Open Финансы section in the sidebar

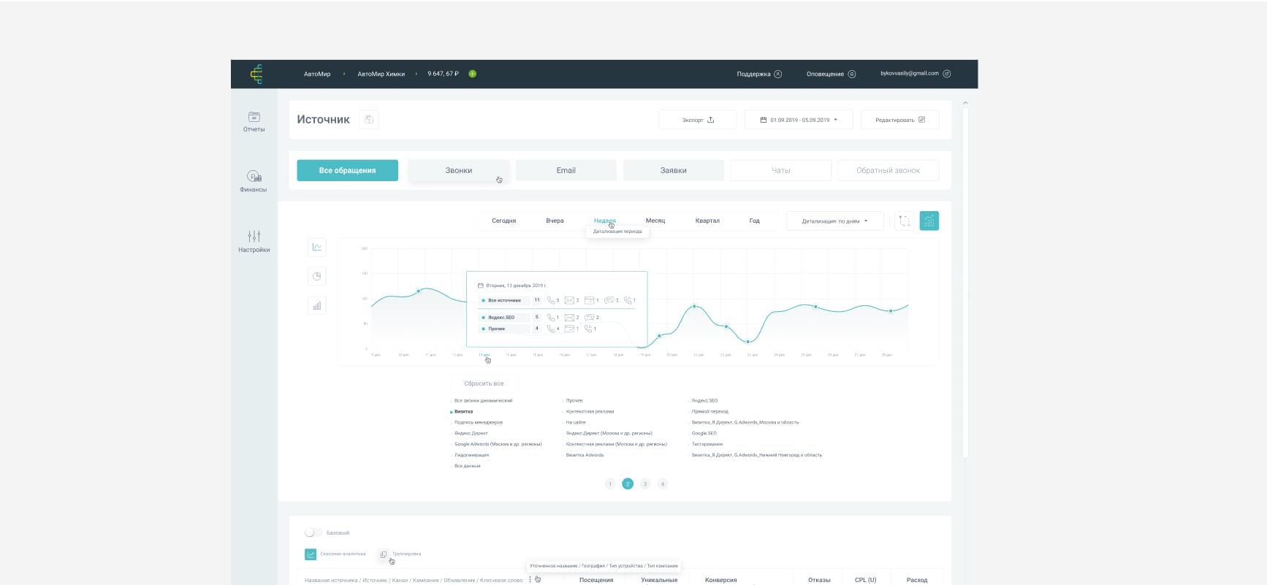pyautogui.click(x=254, y=181)
